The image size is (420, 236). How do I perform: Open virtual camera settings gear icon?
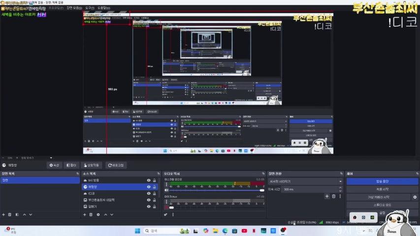click(414, 197)
